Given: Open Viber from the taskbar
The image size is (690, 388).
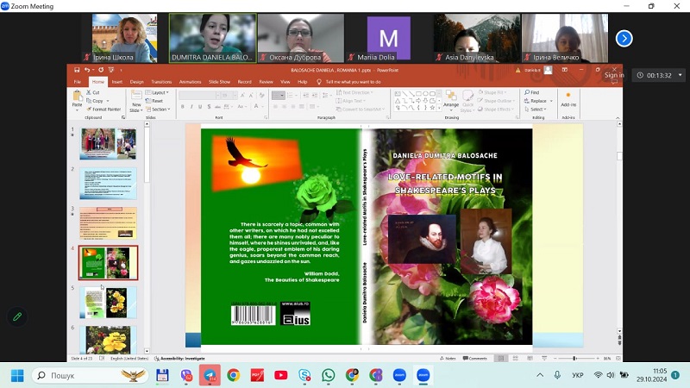Looking at the screenshot, I should pos(186,375).
